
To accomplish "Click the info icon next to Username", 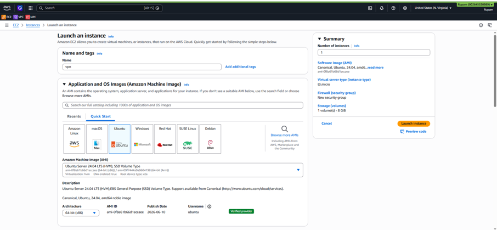I will (209, 206).
